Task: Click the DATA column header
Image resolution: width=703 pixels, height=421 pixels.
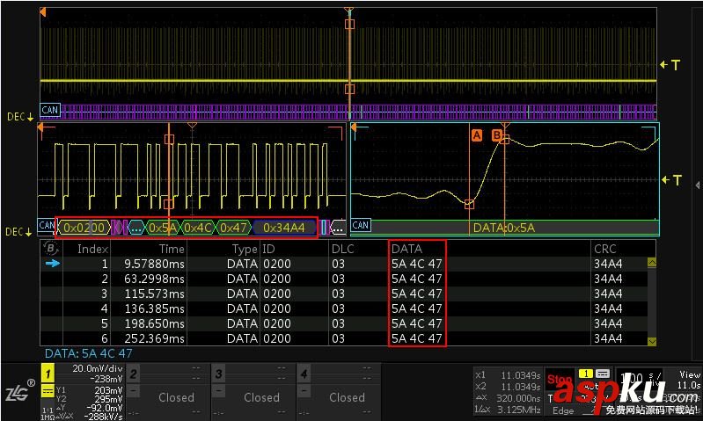Action: [x=406, y=249]
